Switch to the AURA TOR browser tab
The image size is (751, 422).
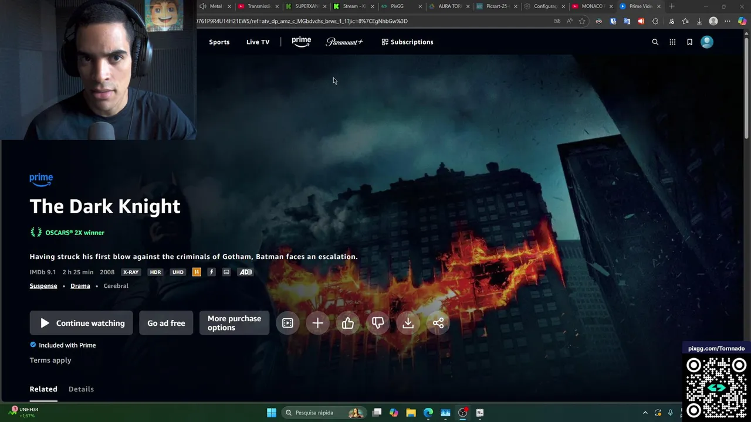(449, 6)
